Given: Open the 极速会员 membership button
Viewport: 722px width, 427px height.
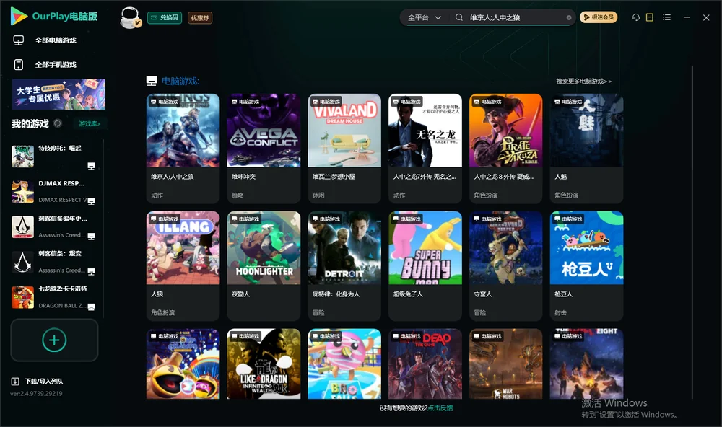Looking at the screenshot, I should coord(598,17).
